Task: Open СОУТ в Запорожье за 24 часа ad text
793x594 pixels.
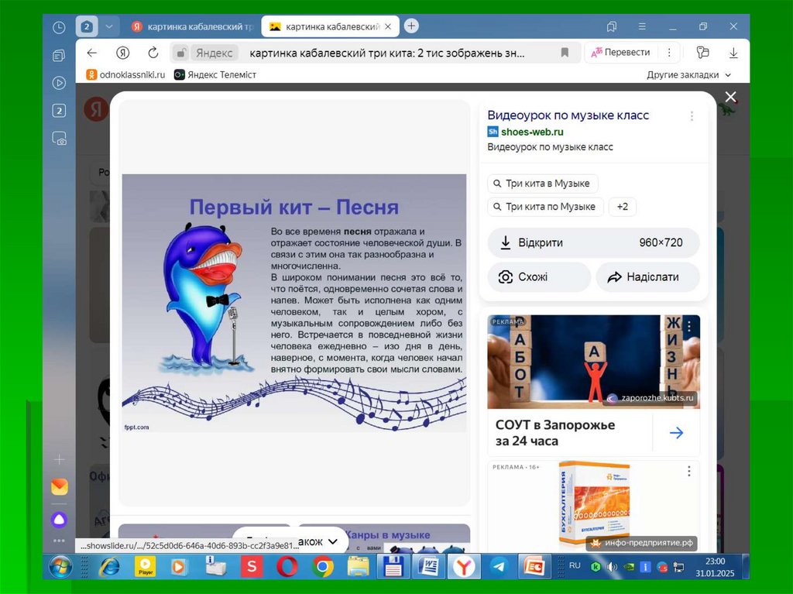Action: click(x=554, y=433)
